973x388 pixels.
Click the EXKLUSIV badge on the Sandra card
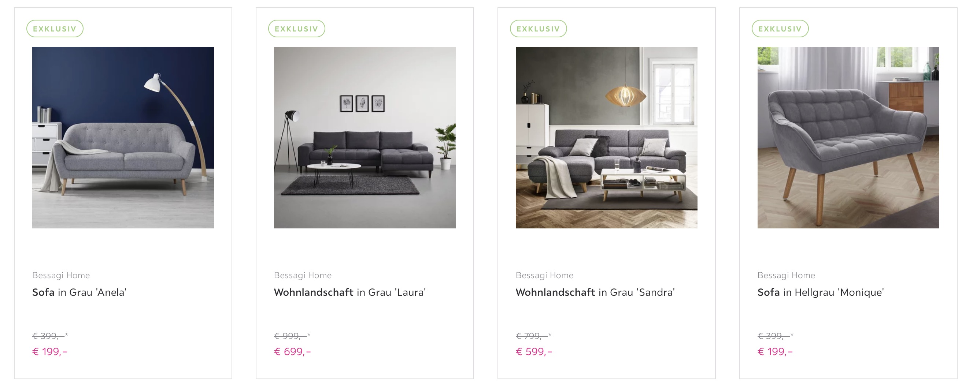point(538,29)
